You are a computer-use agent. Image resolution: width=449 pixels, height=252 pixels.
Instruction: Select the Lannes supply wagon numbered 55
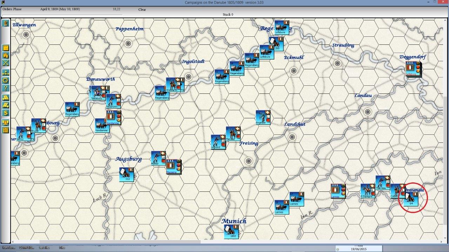click(281, 207)
